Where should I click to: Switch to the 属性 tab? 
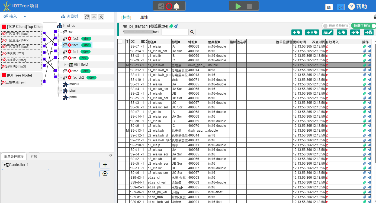pos(144,17)
